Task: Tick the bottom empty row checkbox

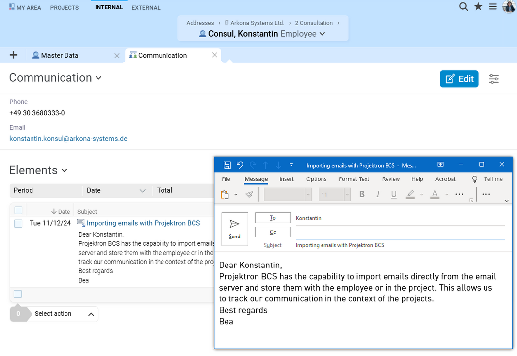Action: tap(18, 294)
